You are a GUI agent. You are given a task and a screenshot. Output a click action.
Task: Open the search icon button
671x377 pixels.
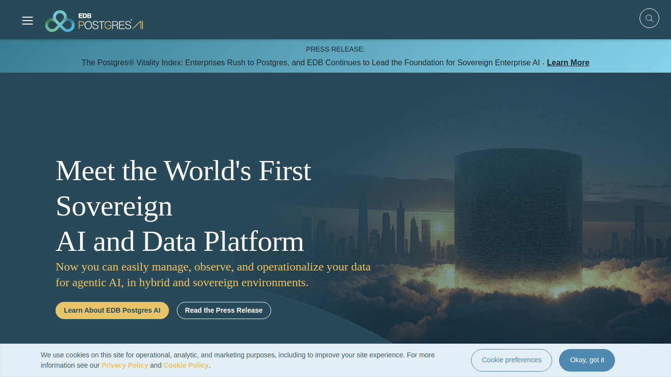[x=649, y=18]
